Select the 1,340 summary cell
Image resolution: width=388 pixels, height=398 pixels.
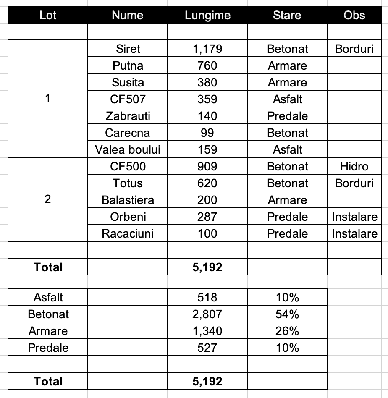(x=207, y=331)
